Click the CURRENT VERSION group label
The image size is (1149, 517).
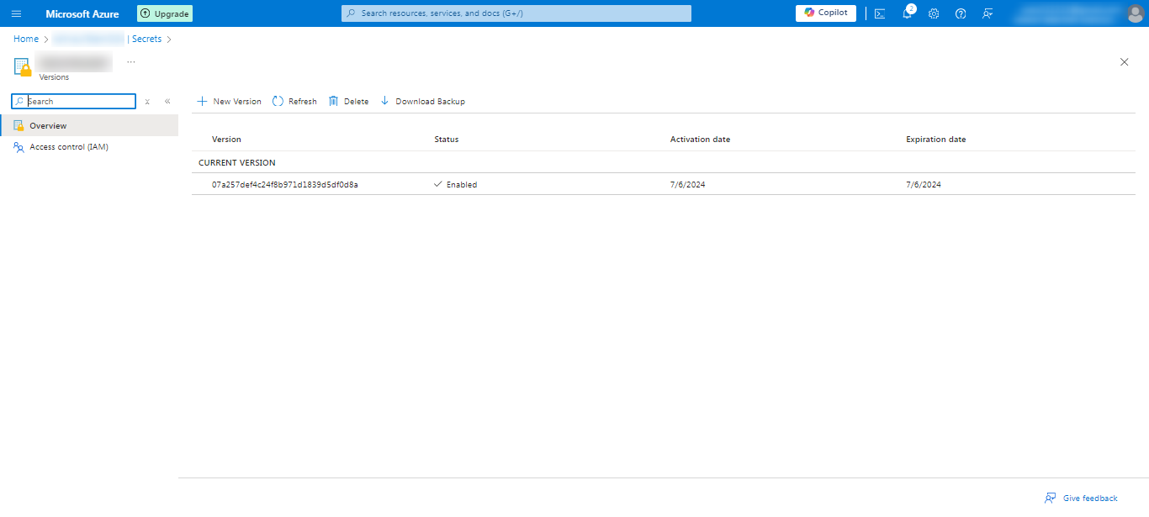(x=237, y=162)
